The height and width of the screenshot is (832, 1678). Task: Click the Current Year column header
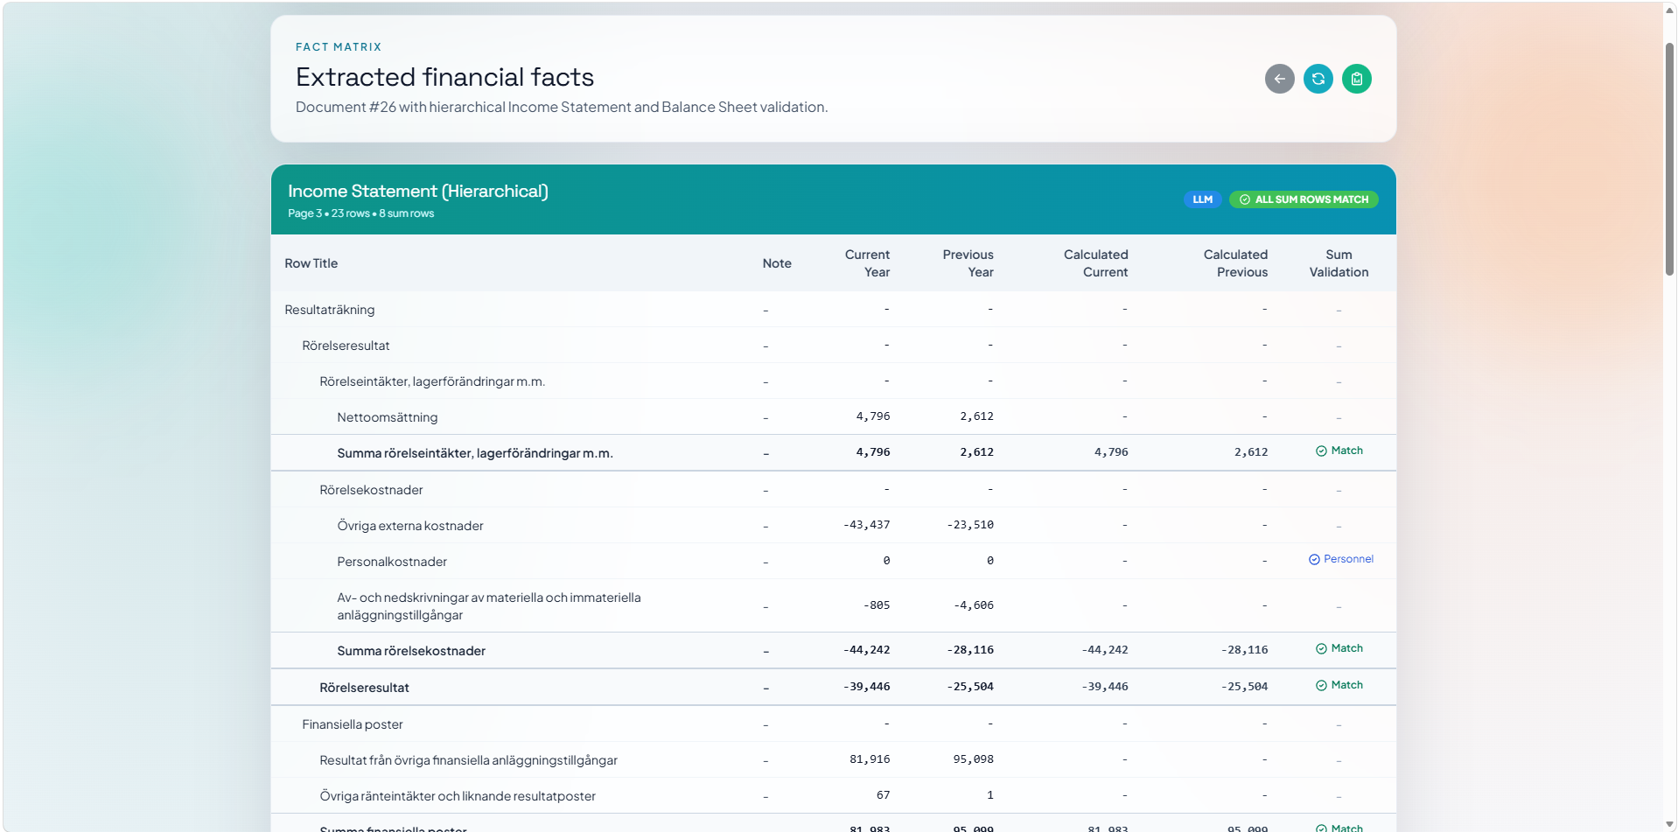point(867,263)
